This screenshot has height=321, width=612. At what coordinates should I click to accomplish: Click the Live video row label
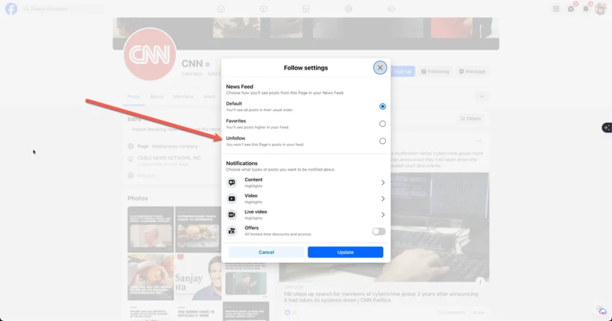coord(256,212)
